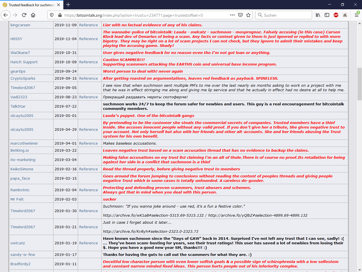
Task: Open Reference link in H055Y row
Action: pos(89,39)
